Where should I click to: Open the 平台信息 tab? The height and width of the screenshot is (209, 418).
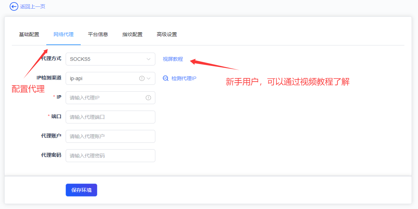[x=98, y=34]
